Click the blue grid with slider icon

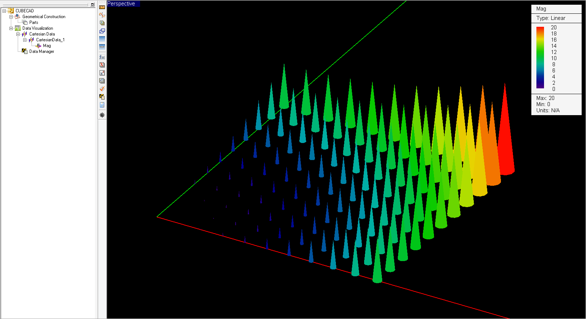[102, 47]
